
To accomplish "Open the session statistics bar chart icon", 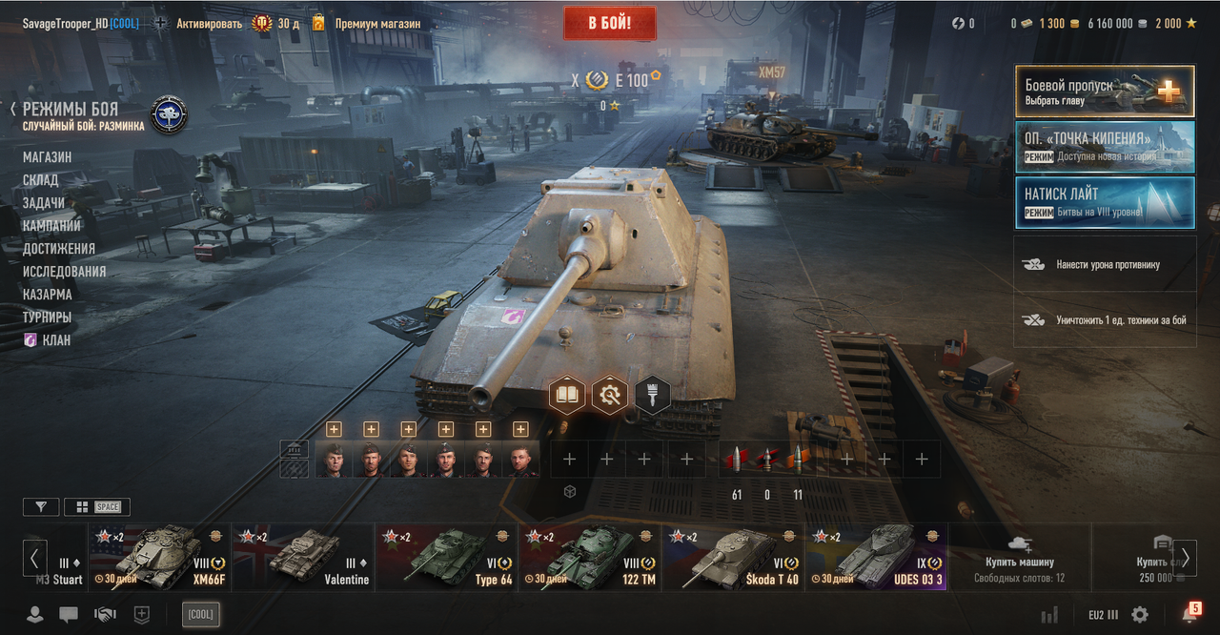I will 1050,615.
